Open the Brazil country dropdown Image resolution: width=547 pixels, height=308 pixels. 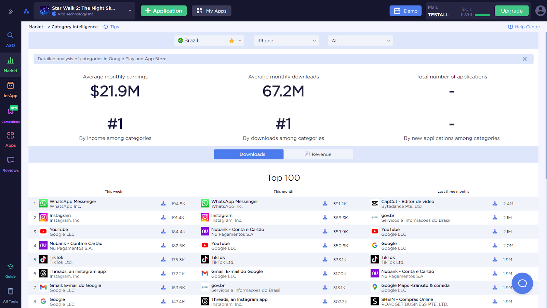[210, 41]
